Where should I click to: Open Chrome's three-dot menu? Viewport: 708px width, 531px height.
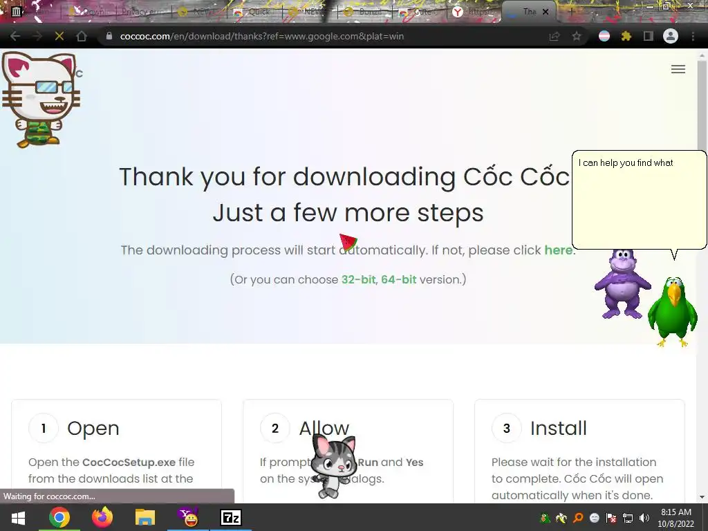point(693,36)
